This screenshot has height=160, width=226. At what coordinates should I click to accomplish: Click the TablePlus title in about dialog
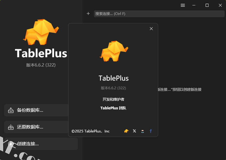113,78
